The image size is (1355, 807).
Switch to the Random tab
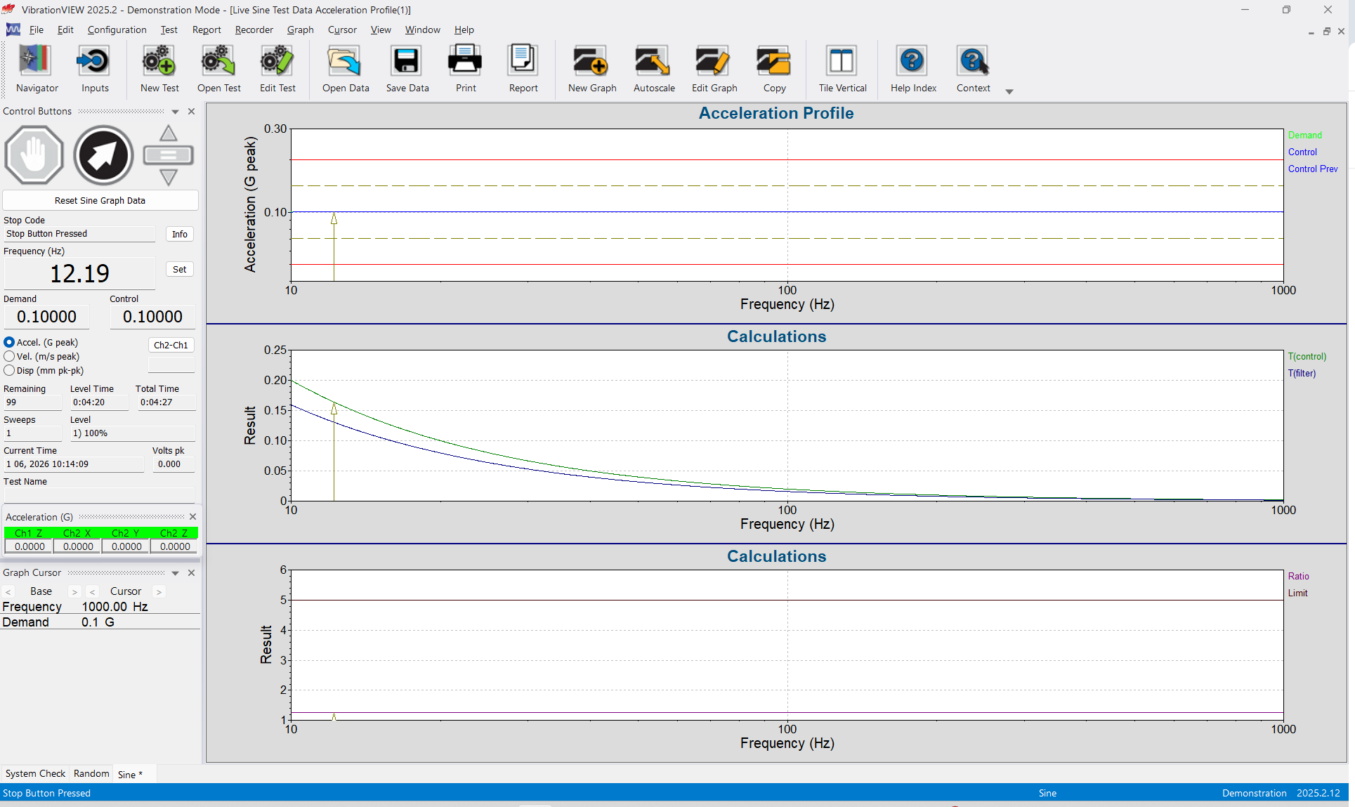91,773
